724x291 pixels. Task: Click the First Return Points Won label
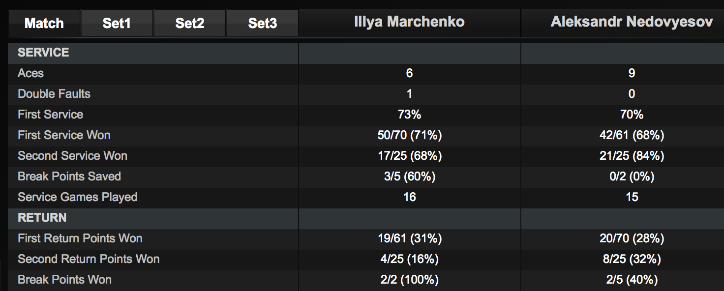tap(80, 238)
